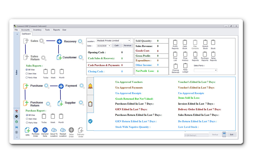Expand the Location dropdown
Viewport: 253px width, 160px height.
click(129, 41)
